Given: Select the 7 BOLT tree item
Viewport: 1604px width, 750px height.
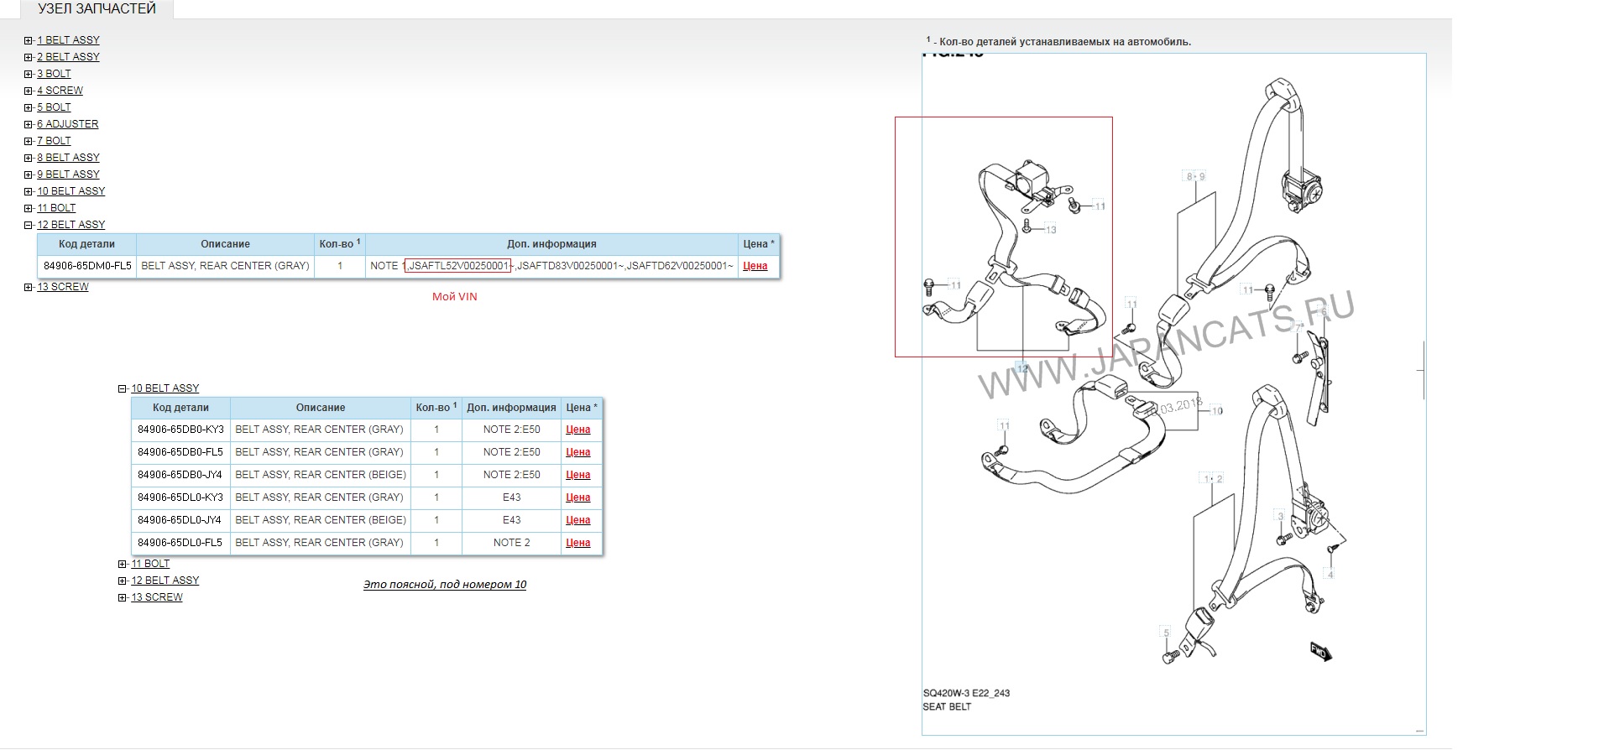Looking at the screenshot, I should [x=54, y=141].
